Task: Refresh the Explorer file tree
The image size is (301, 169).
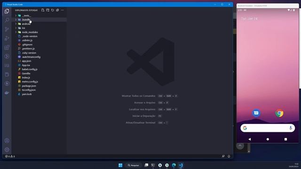Action: 52,10
